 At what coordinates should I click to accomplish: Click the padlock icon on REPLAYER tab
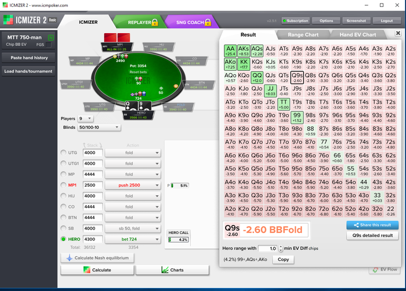[x=155, y=22]
